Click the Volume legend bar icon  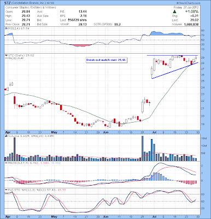pyautogui.click(x=6, y=136)
